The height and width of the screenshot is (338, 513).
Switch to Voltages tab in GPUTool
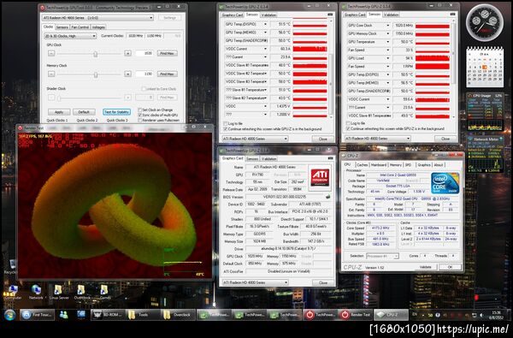tap(98, 27)
